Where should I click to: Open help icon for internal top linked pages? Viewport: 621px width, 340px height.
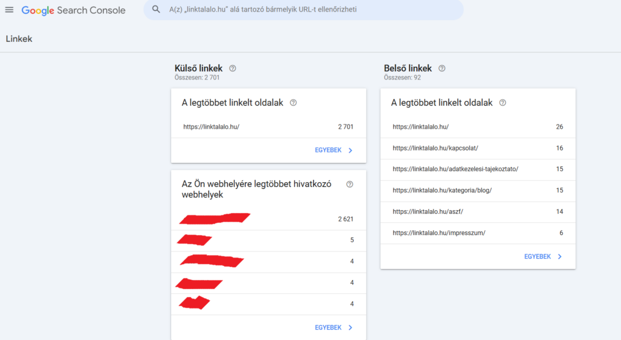point(502,103)
